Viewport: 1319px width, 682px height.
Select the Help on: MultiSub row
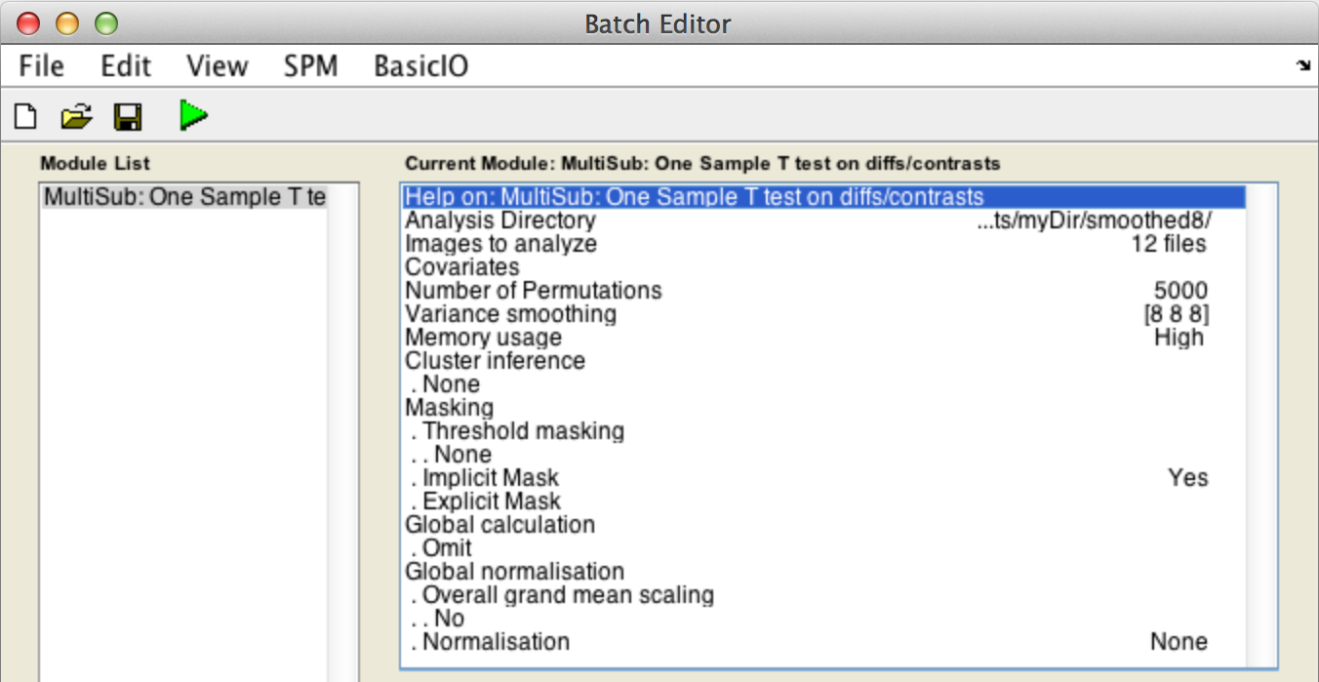click(x=824, y=197)
